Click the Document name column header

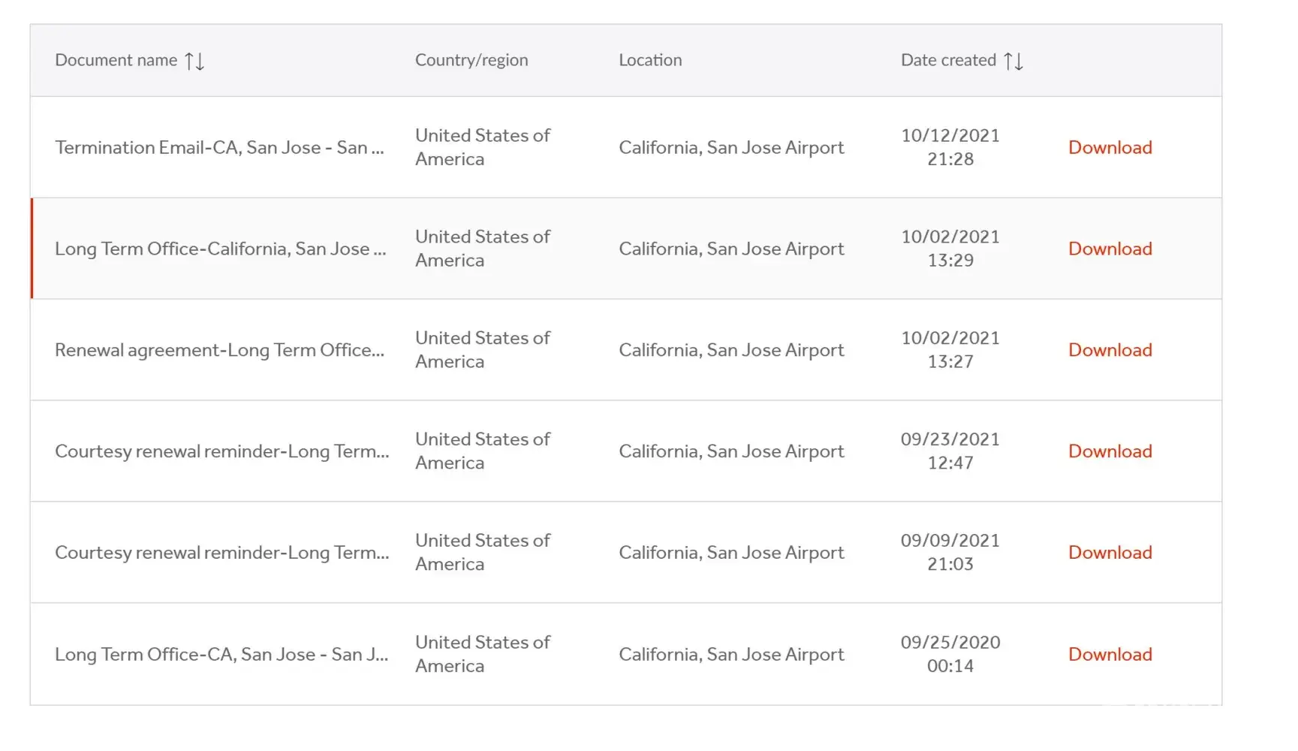[x=116, y=60]
